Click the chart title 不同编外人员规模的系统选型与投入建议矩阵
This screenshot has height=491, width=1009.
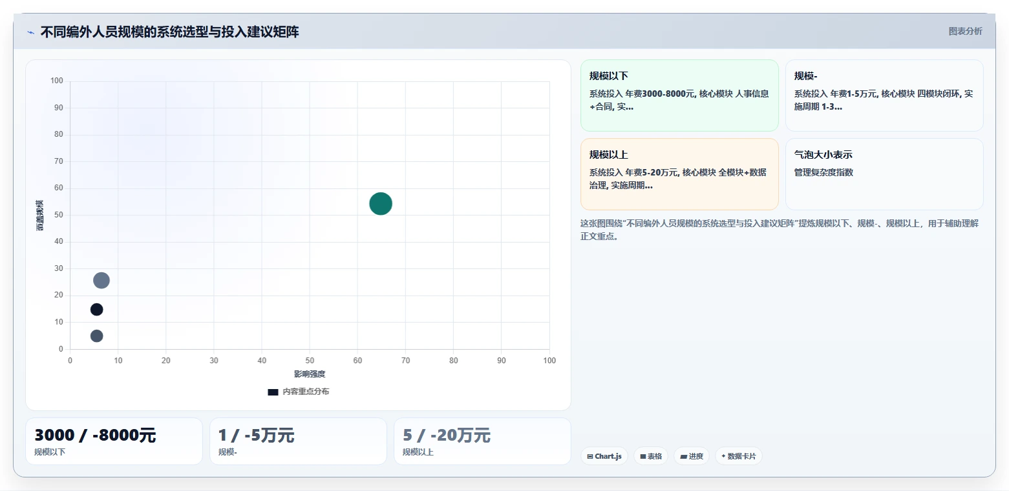pos(169,32)
